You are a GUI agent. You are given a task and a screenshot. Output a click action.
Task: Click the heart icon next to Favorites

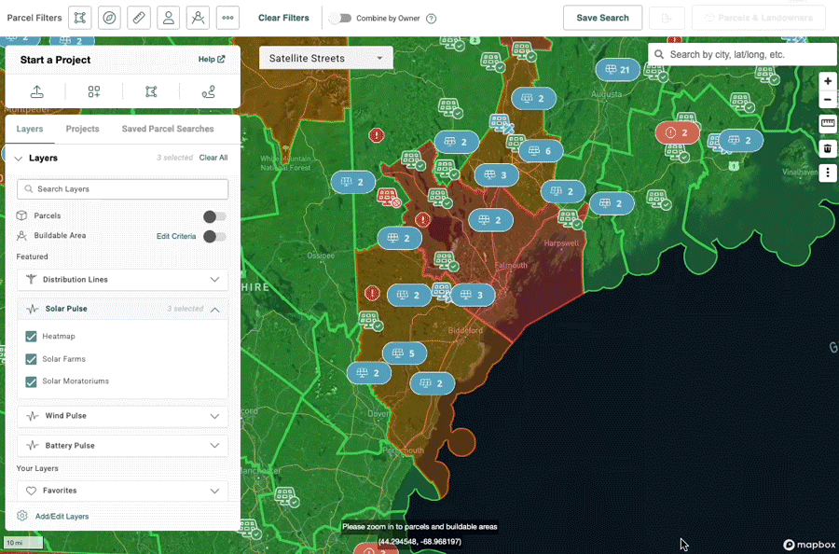click(31, 491)
